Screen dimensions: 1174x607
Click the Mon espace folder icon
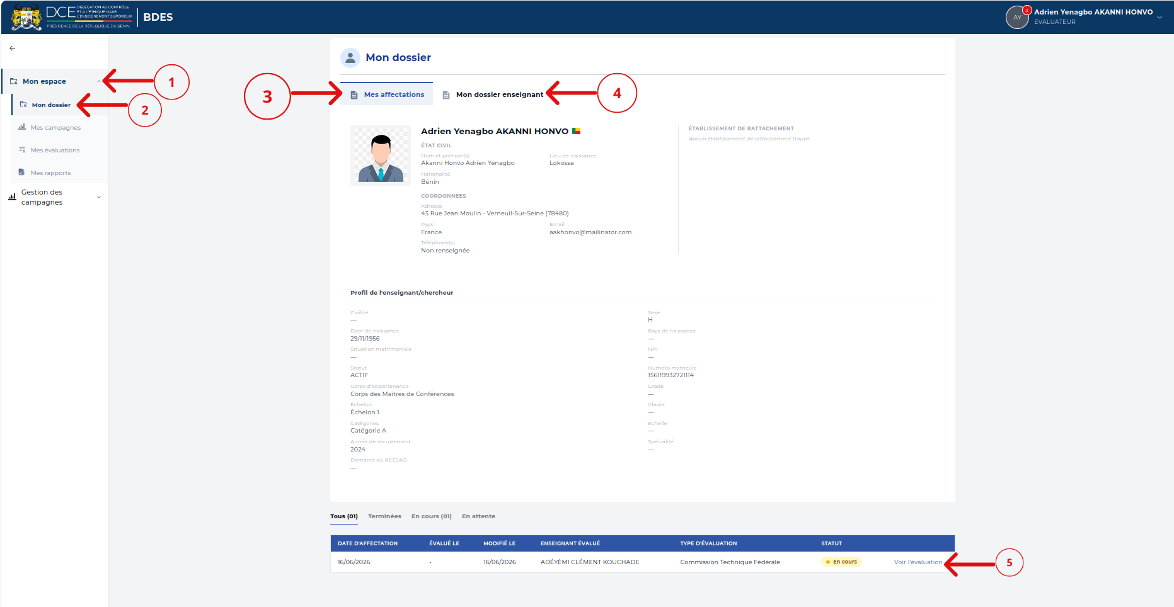click(14, 81)
